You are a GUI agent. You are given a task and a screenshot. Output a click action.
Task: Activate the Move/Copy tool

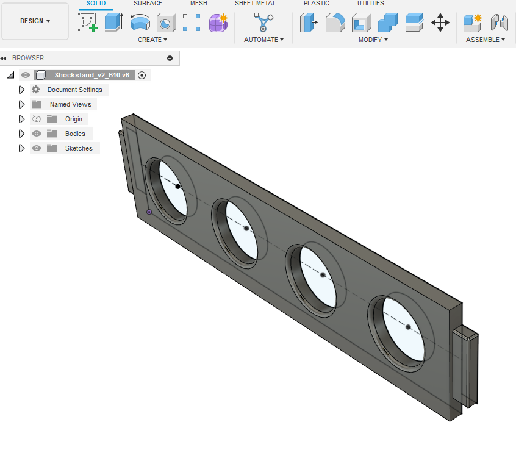[x=440, y=23]
